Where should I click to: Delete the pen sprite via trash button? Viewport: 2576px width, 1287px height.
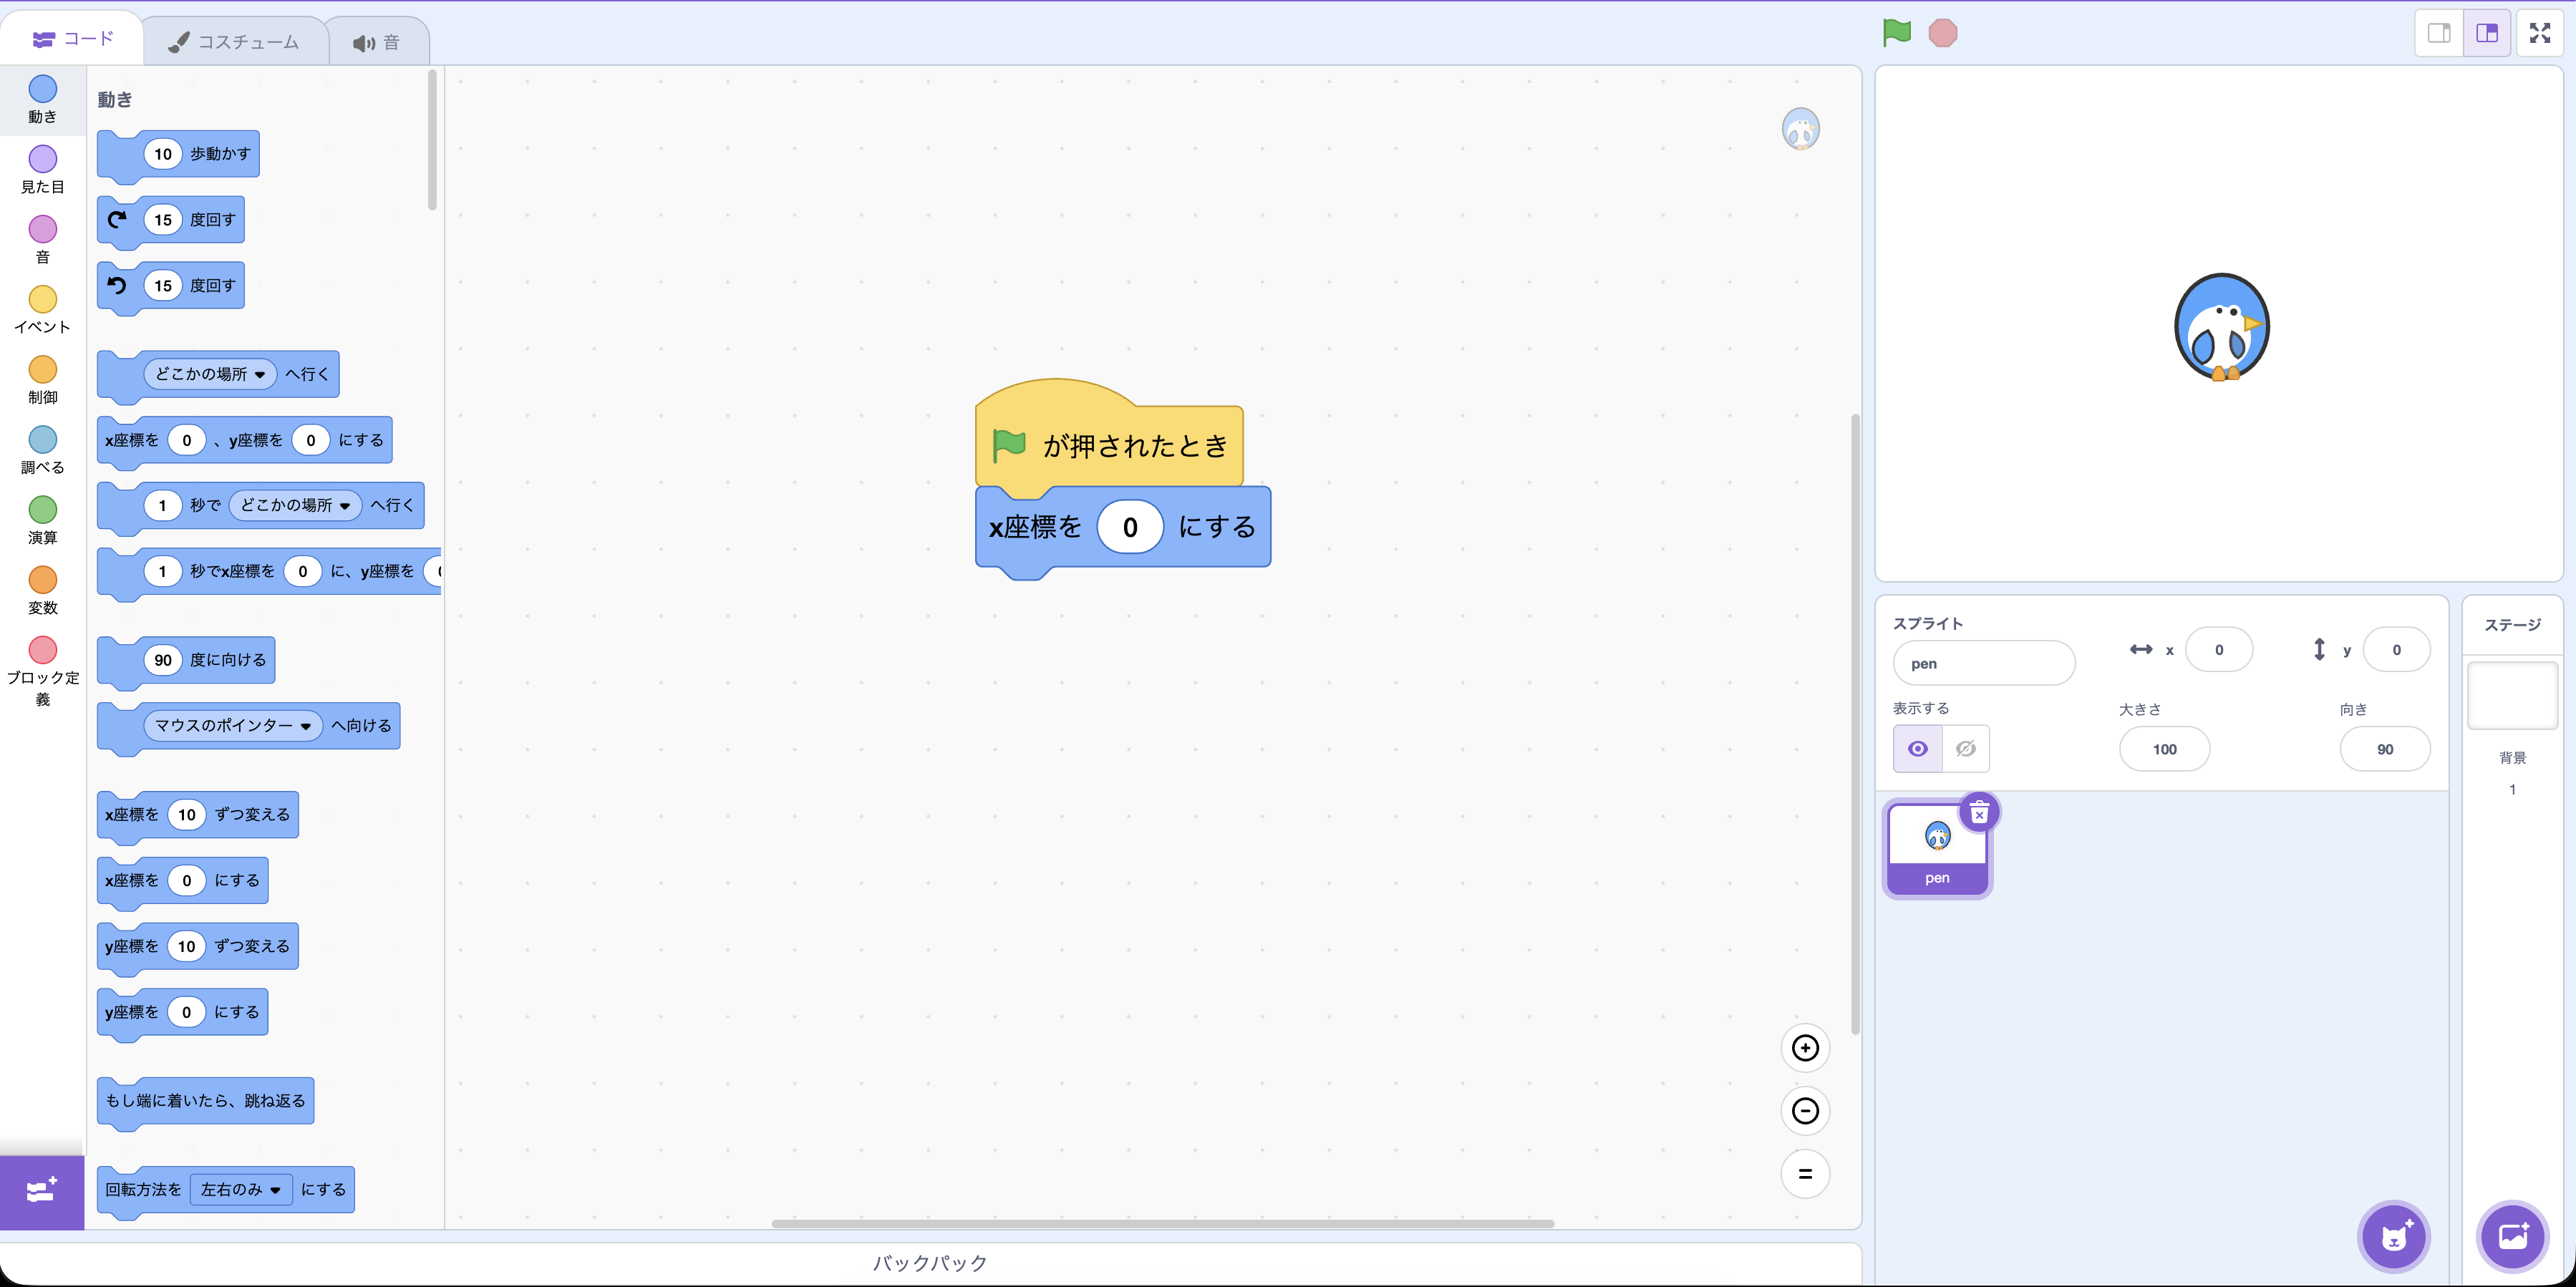tap(1979, 813)
